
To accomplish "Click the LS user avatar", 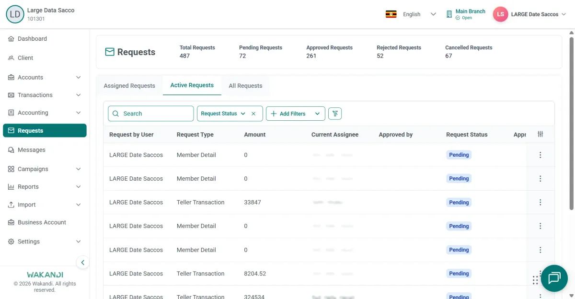I will tap(500, 14).
